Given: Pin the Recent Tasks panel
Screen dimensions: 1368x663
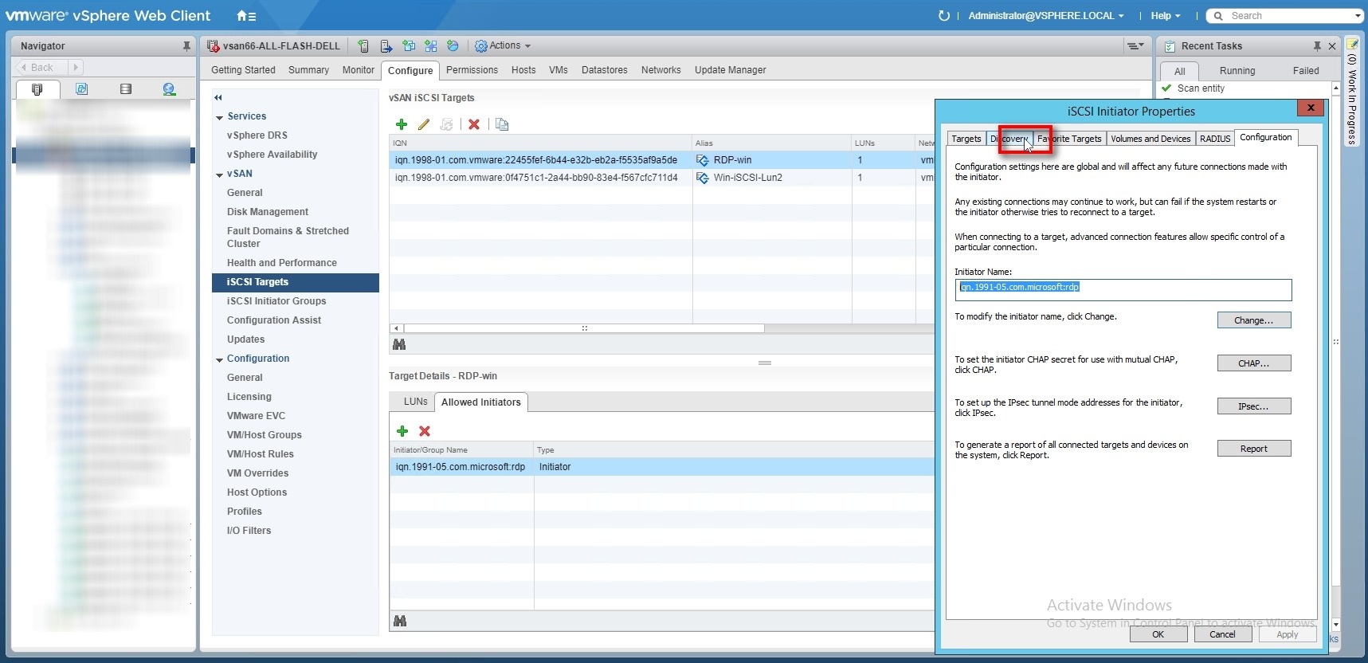Looking at the screenshot, I should pyautogui.click(x=1317, y=46).
